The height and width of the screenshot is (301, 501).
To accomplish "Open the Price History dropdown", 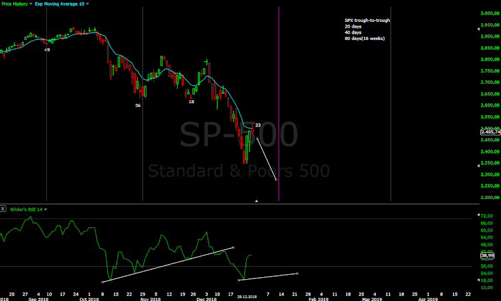I will click(17, 4).
